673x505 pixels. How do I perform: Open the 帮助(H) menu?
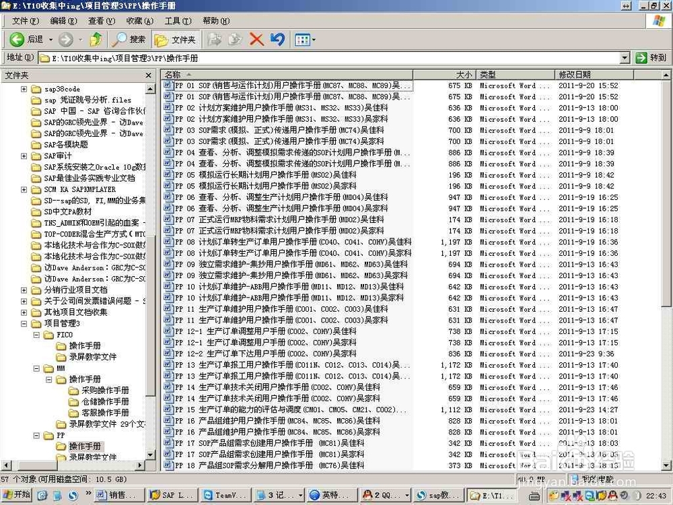tap(216, 21)
